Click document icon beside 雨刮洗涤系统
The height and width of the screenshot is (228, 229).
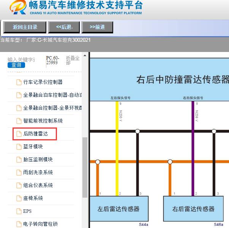point(19,172)
